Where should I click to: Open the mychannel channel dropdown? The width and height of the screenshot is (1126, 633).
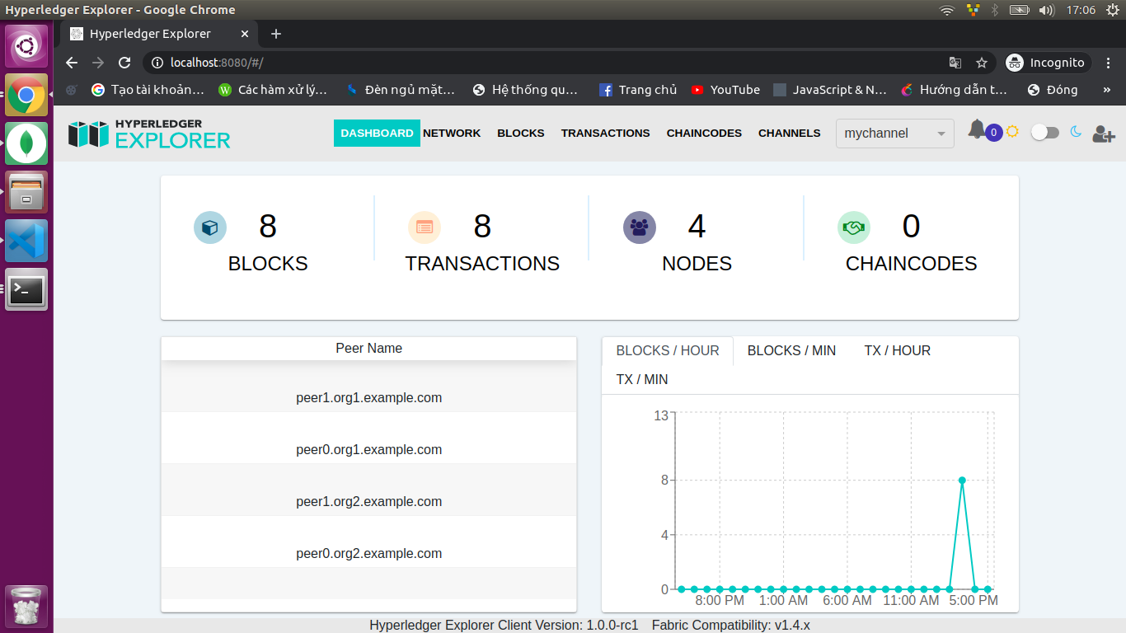click(895, 134)
